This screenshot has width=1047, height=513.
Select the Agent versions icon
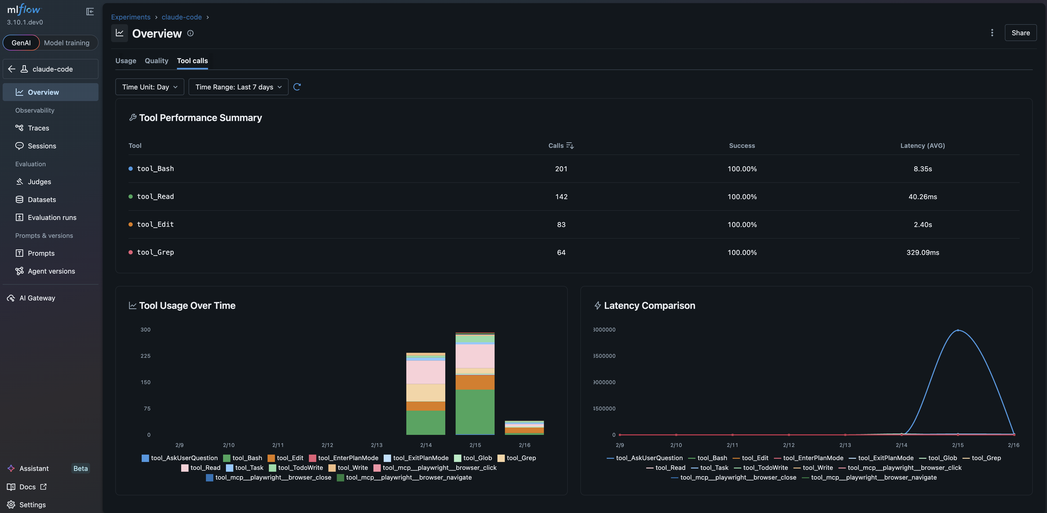[19, 271]
